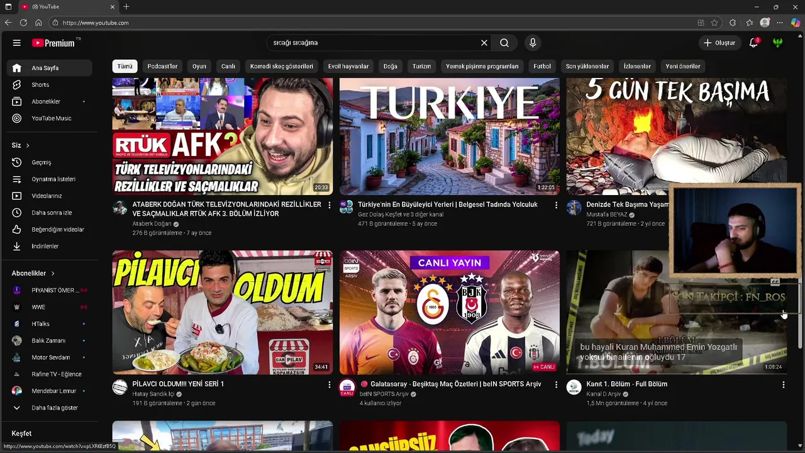Open Abonelikler in the sidebar
The image size is (805, 453).
pos(50,101)
